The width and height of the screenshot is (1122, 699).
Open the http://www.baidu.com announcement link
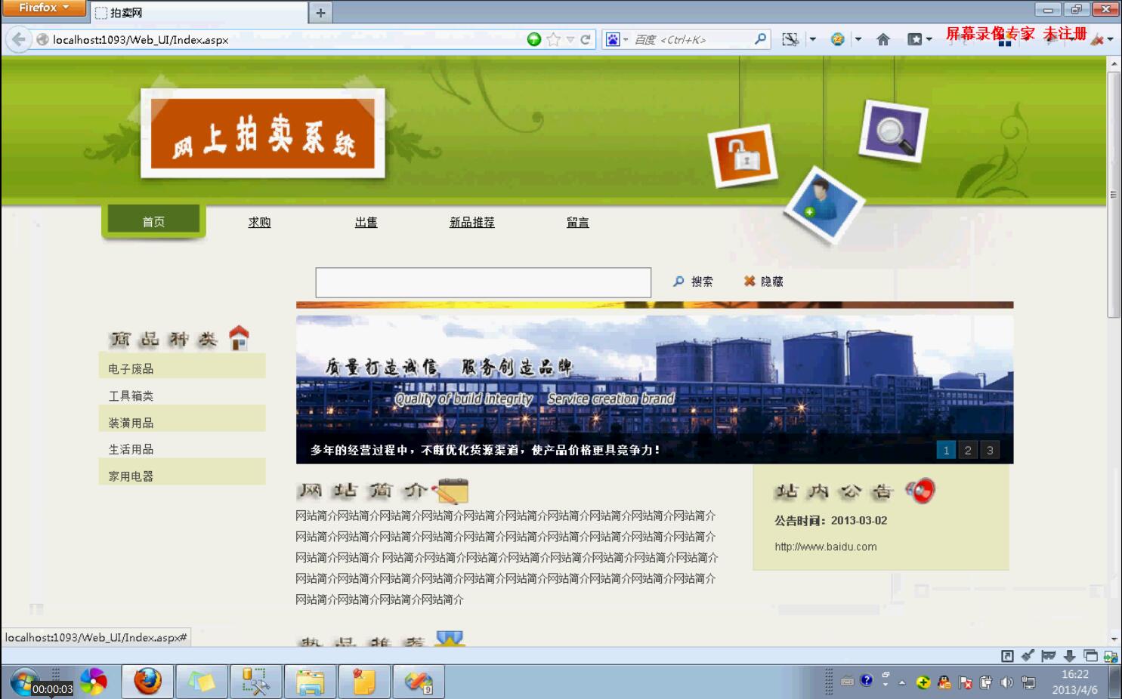[x=825, y=547]
